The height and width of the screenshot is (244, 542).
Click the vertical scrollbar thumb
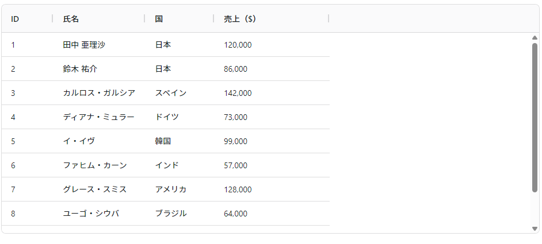[535, 118]
